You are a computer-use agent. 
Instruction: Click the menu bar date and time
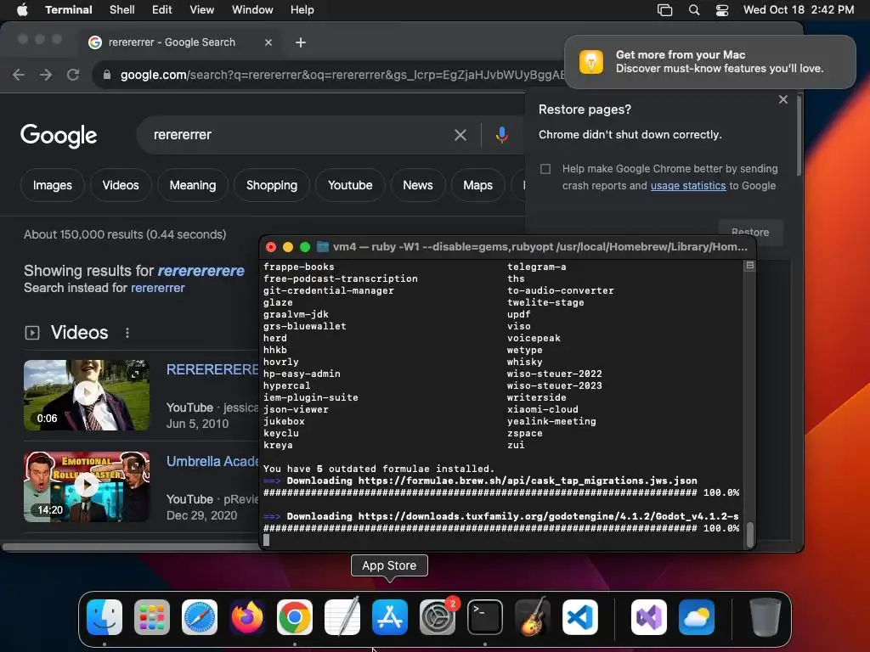pos(799,9)
